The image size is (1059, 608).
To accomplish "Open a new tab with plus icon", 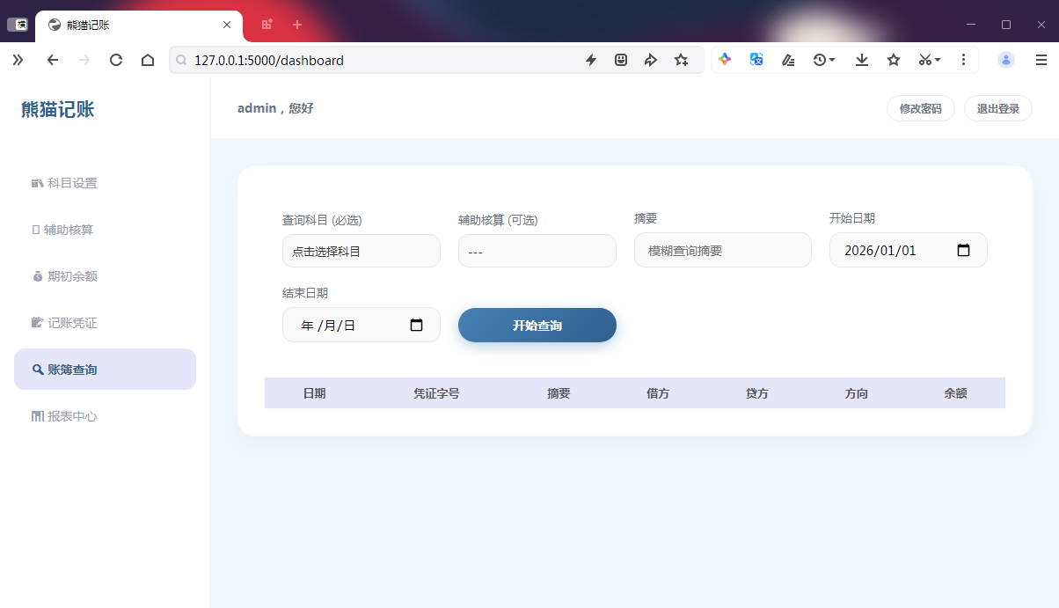I will (297, 25).
